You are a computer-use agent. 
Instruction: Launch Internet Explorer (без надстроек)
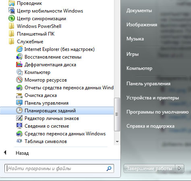tap(60, 49)
